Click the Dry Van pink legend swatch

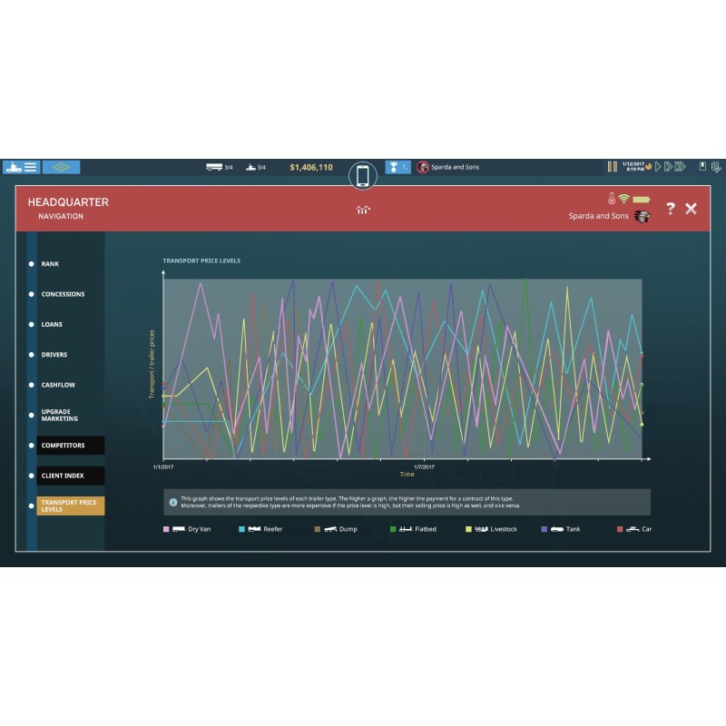point(167,529)
